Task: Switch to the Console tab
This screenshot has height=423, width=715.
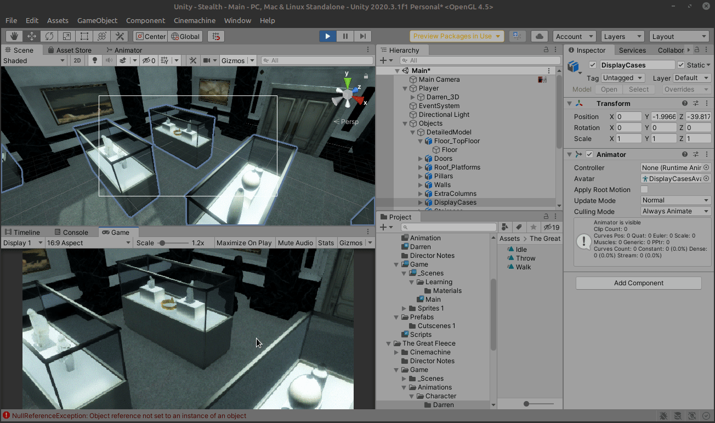Action: (x=71, y=232)
